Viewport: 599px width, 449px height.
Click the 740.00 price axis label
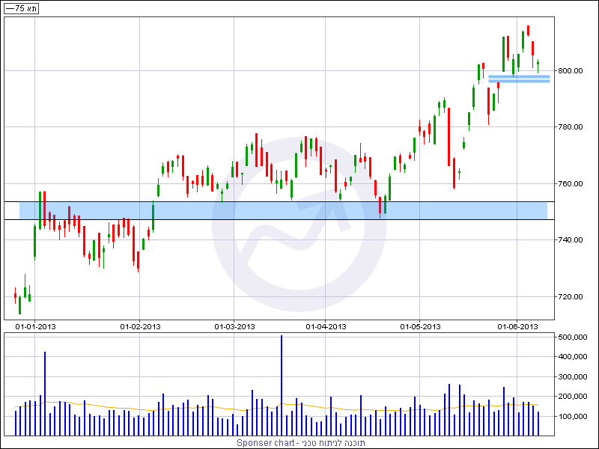[571, 239]
